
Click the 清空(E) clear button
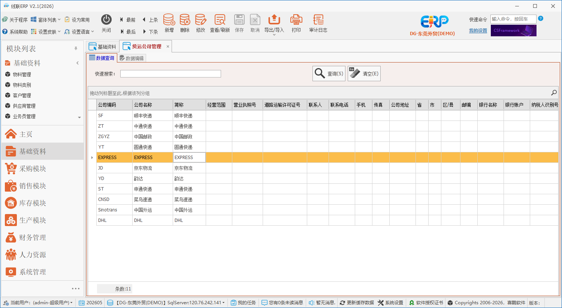364,73
